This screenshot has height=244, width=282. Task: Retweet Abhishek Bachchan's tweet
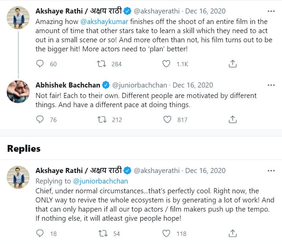(x=102, y=119)
